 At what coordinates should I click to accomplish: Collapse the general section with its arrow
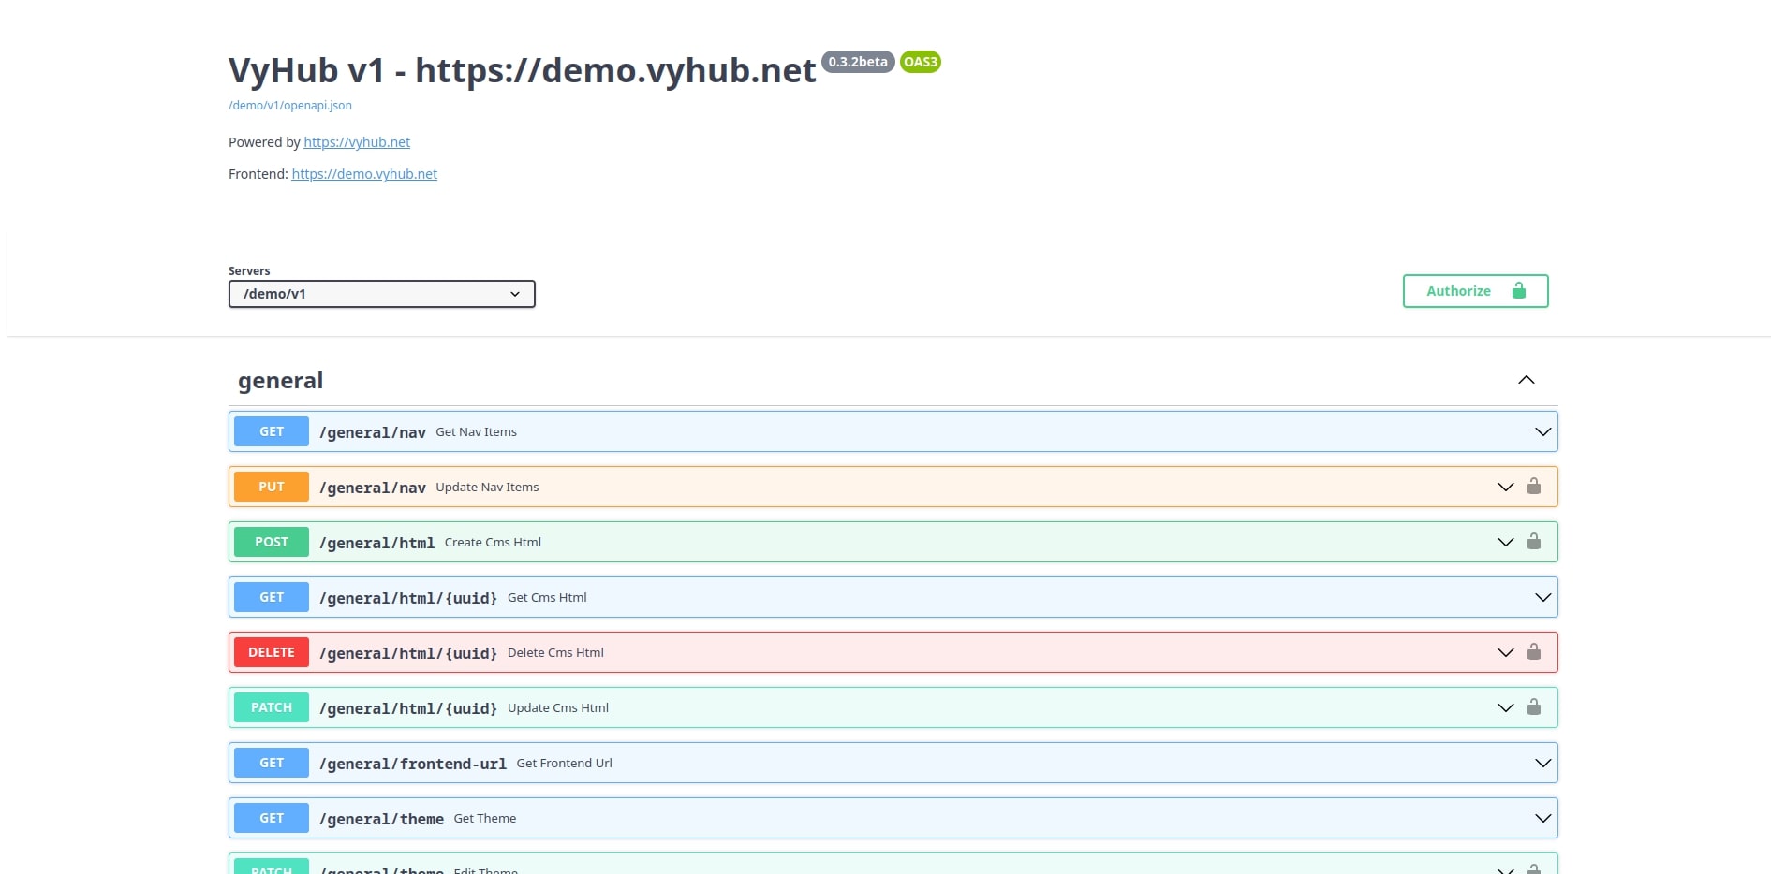click(x=1527, y=380)
